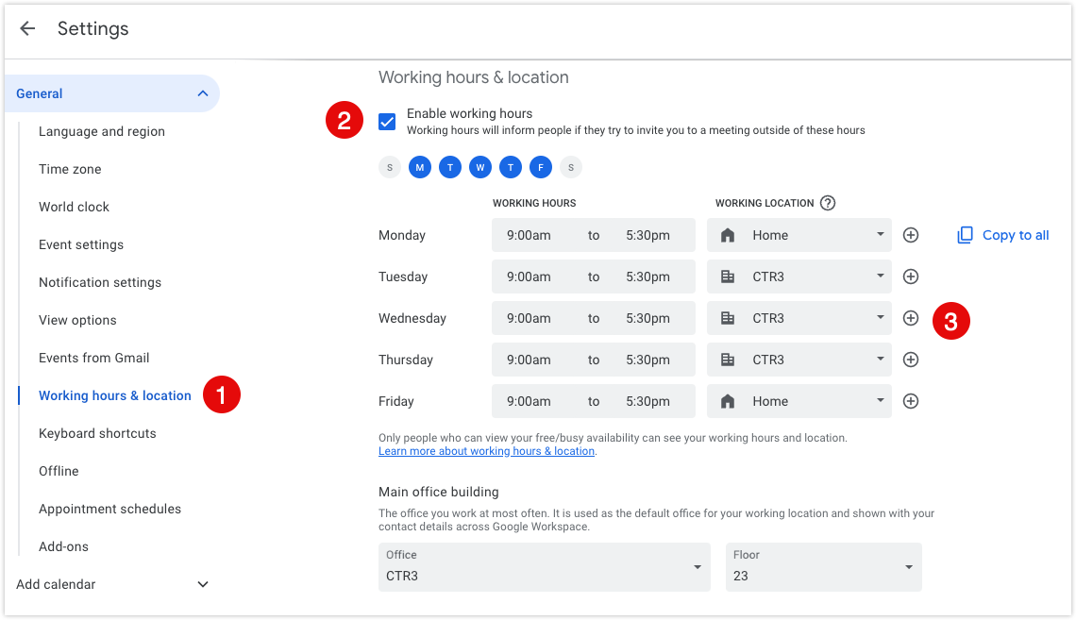
Task: Toggle Saturday as a working day
Action: (x=570, y=167)
